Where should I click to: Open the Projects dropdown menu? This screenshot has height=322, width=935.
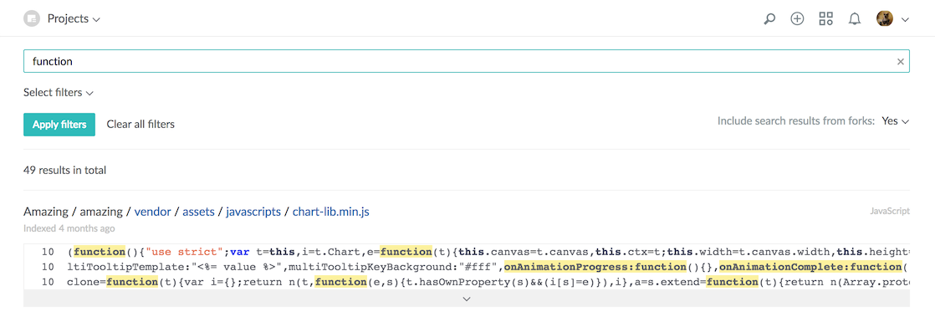pyautogui.click(x=74, y=18)
